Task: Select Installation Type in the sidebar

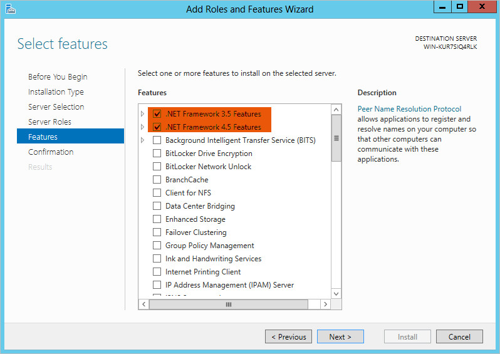Action: [x=56, y=91]
